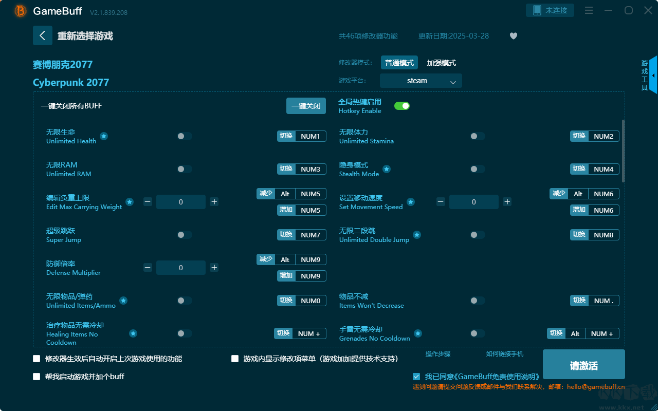Screen dimensions: 658x411
Task: Decrease Max Carrying Weight with minus button
Action: click(148, 202)
